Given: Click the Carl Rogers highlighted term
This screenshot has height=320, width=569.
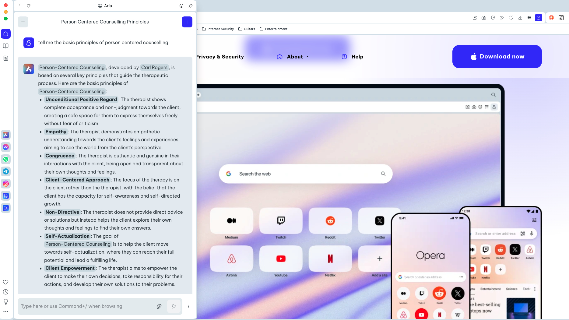Looking at the screenshot, I should tap(154, 68).
